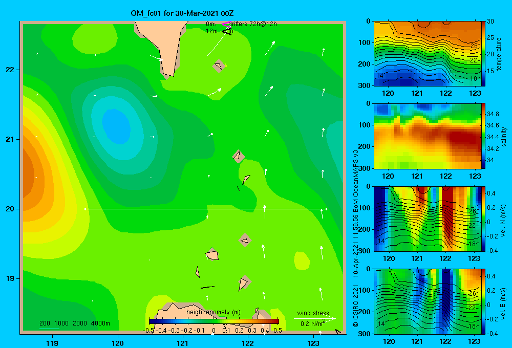
Task: Click the "34.8" tick on the salinity scale
Action: [x=493, y=114]
